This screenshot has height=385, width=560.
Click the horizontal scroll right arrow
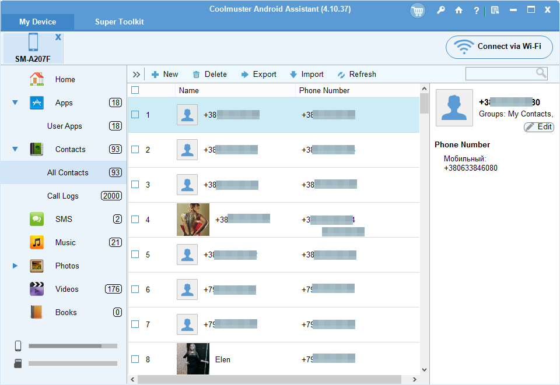coord(414,379)
